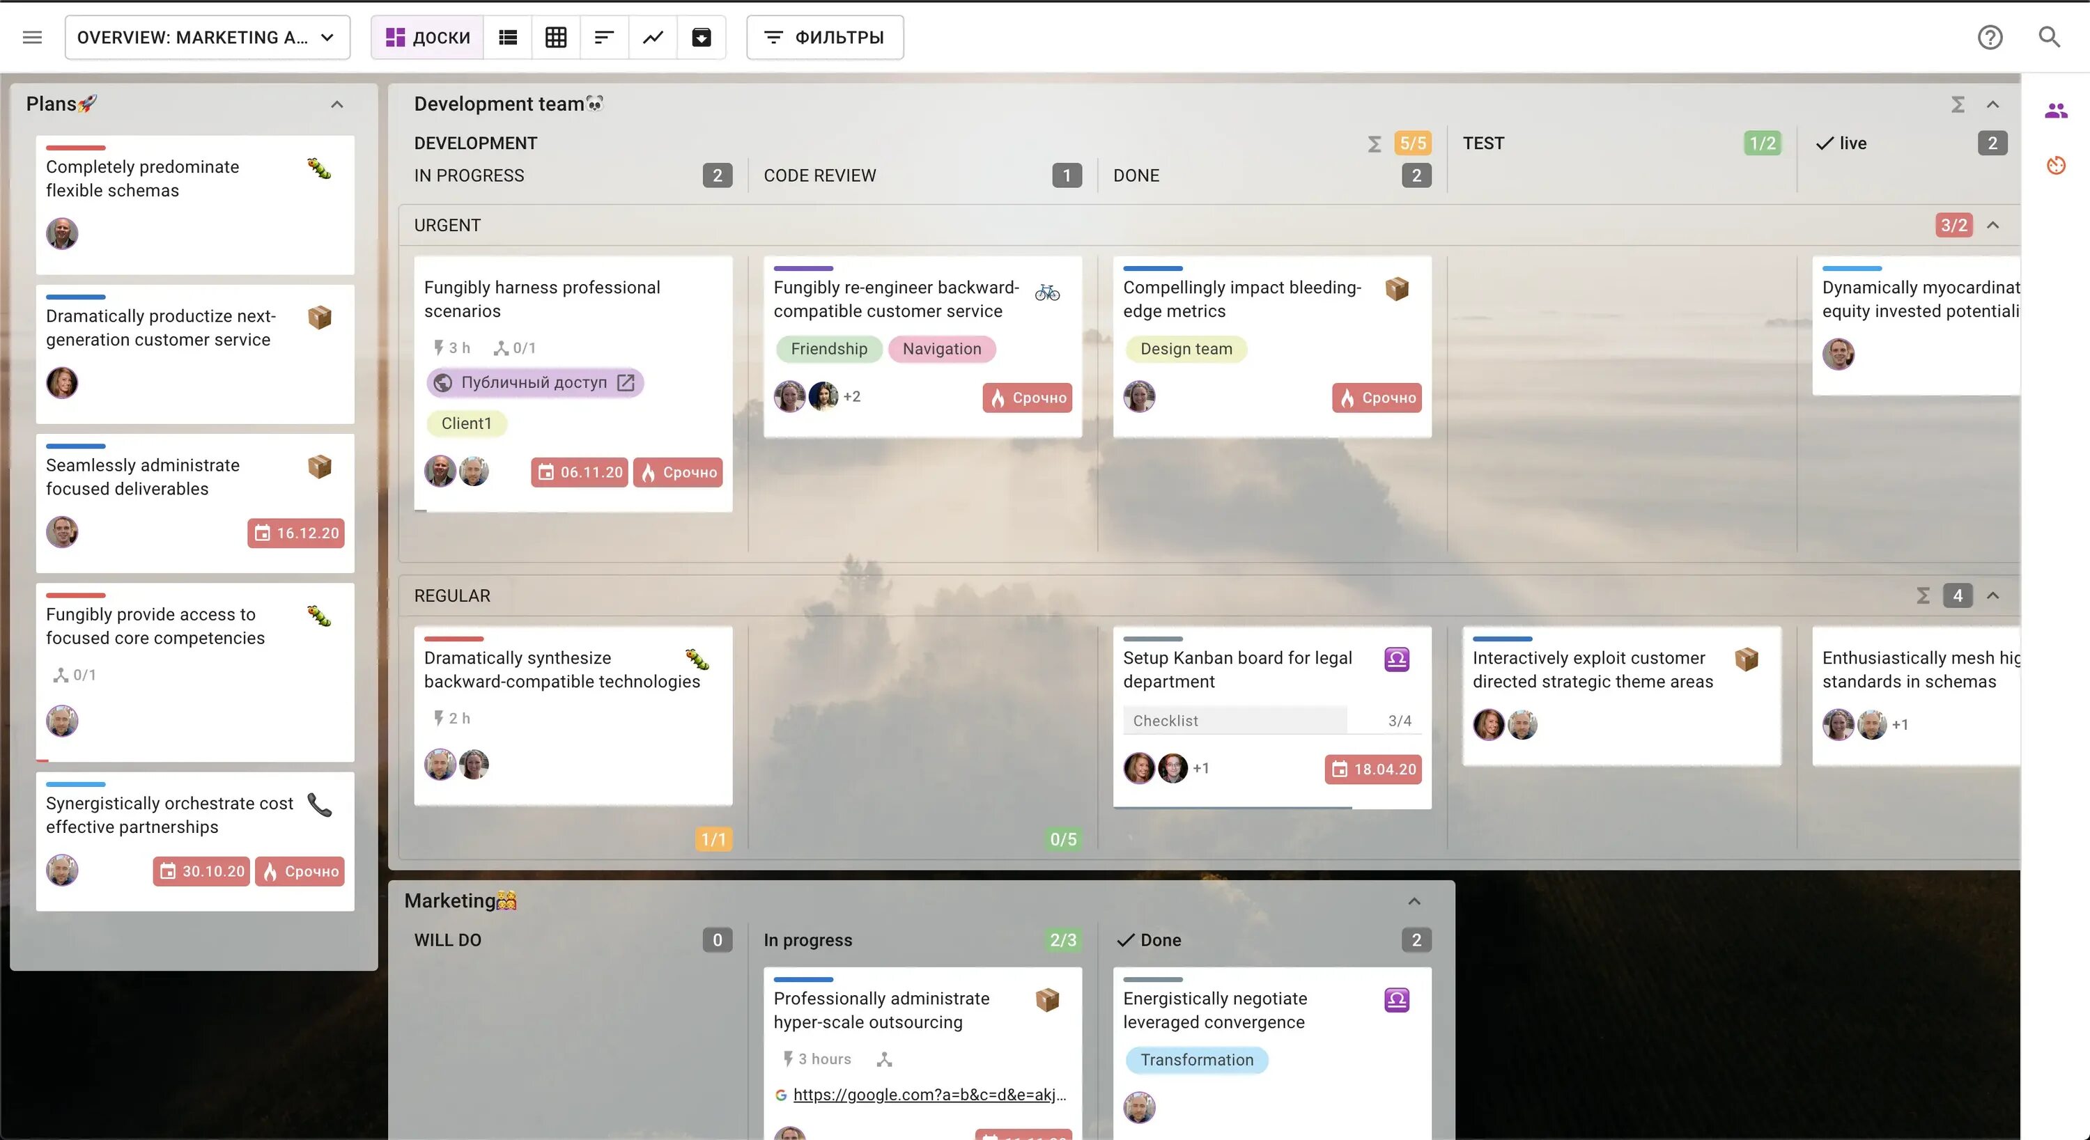
Task: Collapse the Marketing board
Action: point(1414,902)
